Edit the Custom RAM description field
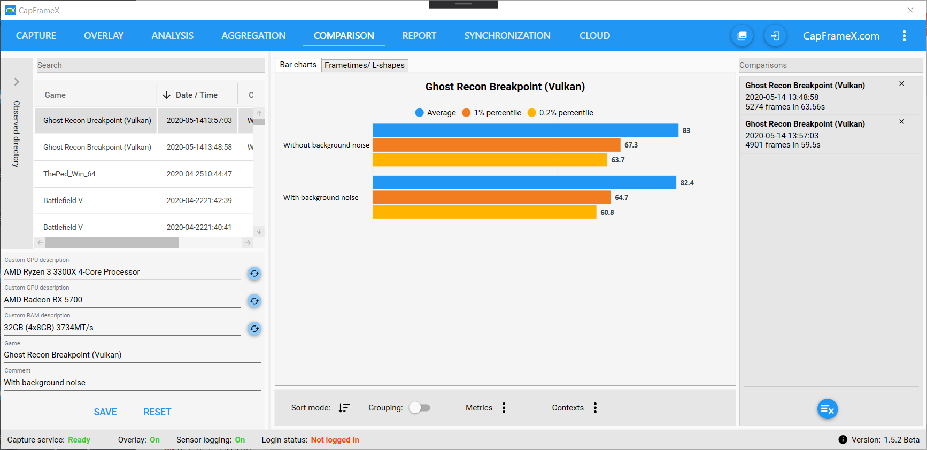 coord(122,328)
